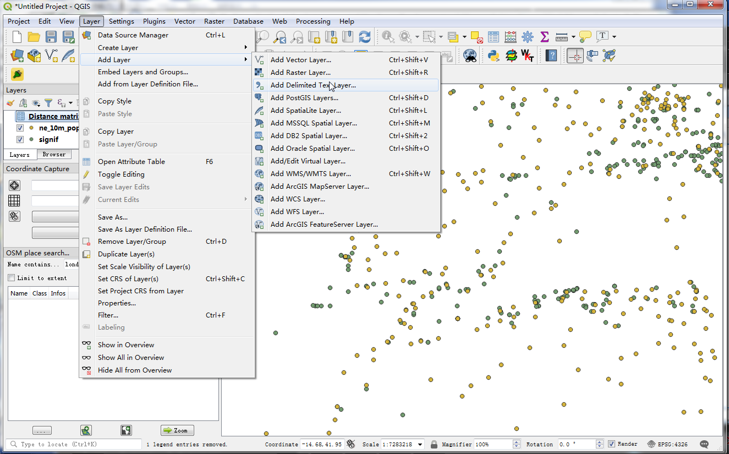The height and width of the screenshot is (454, 729).
Task: Click the Zoom Last magnifier icon
Action: (x=280, y=37)
